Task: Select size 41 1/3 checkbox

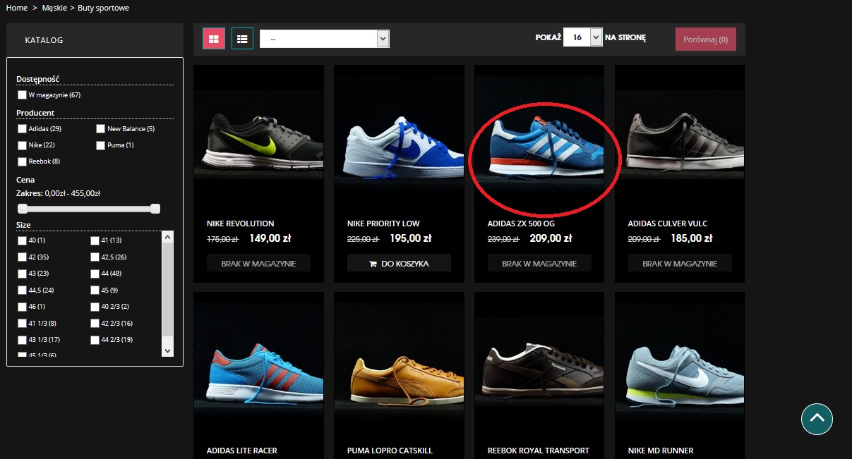Action: click(x=23, y=324)
